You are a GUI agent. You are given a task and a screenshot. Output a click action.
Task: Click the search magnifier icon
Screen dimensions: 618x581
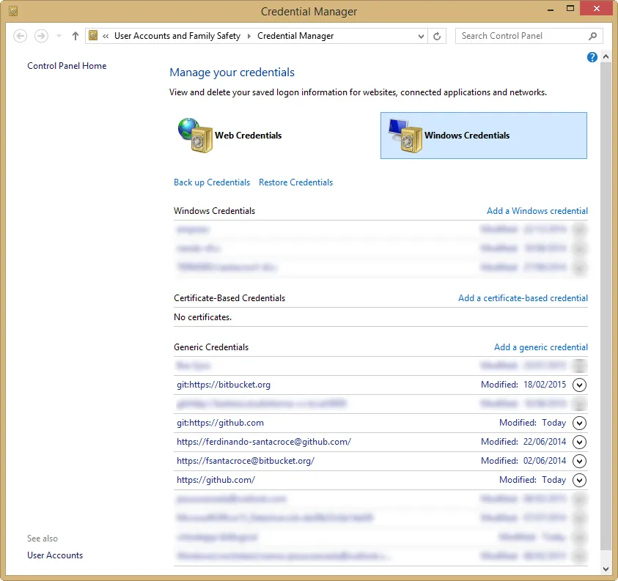coord(592,36)
